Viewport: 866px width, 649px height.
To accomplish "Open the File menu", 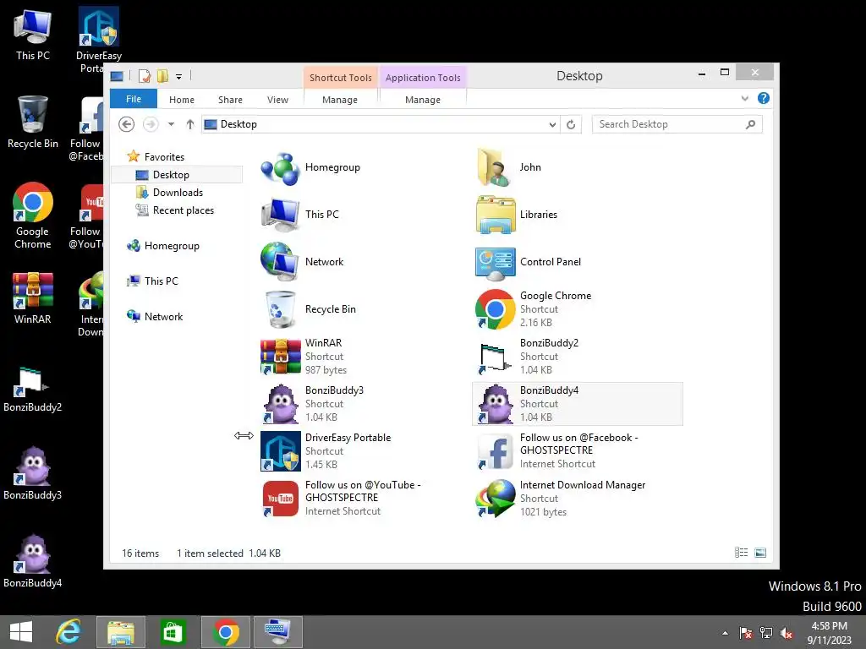I will [x=134, y=99].
